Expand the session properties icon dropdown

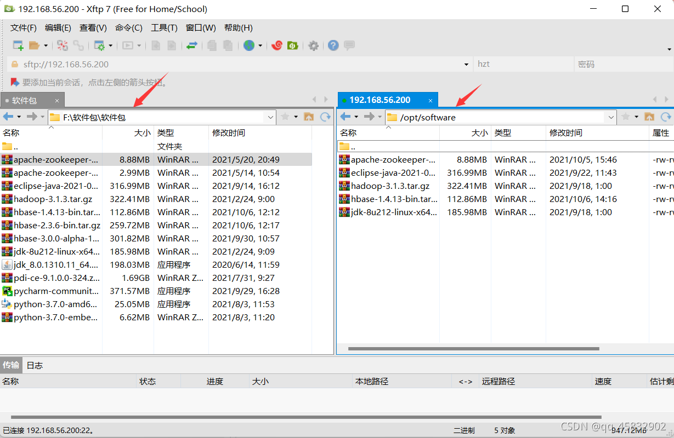[x=110, y=46]
